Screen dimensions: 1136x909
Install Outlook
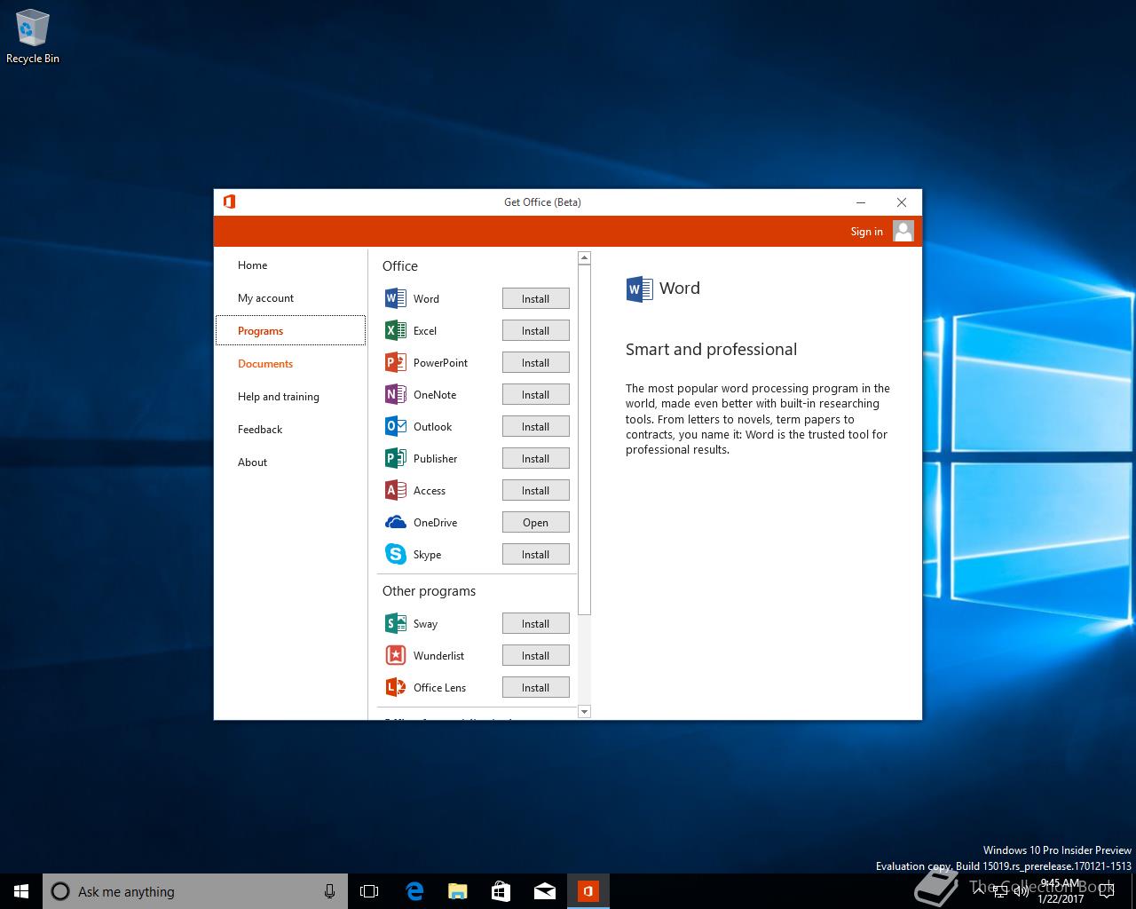(x=535, y=427)
